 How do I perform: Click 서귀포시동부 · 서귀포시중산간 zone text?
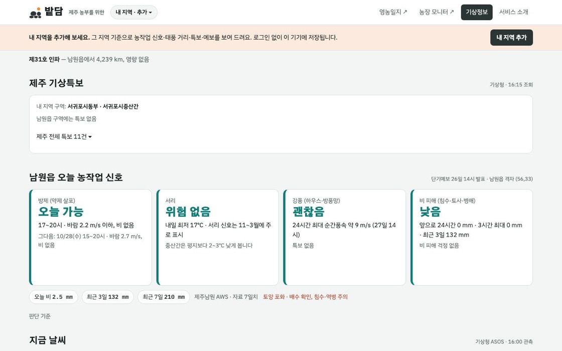(x=103, y=106)
